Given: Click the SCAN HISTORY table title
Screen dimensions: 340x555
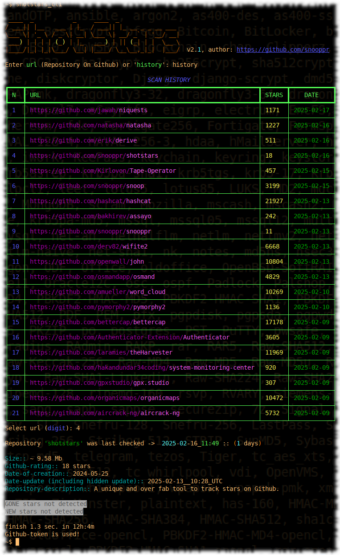Looking at the screenshot, I should 168,80.
